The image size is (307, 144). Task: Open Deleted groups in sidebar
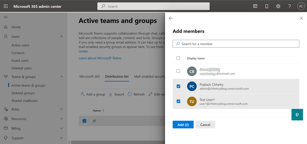tap(23, 93)
